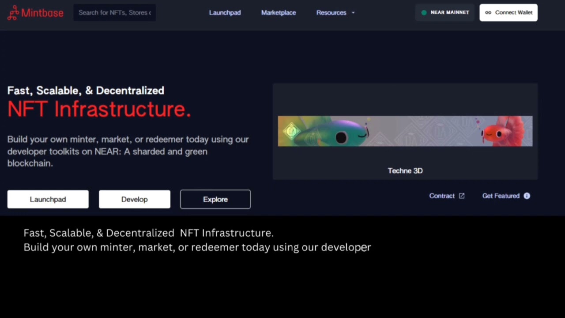Focus the Search for NFTs, Stores field

coord(115,13)
